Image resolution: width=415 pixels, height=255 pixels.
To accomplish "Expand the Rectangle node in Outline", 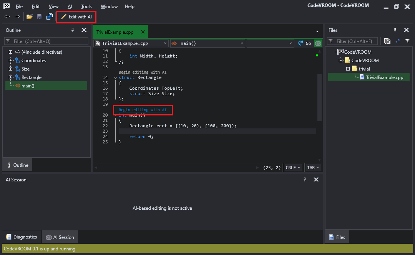I will pos(11,77).
